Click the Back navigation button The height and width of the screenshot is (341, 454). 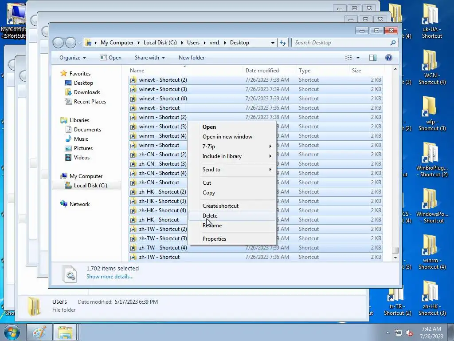(x=58, y=43)
